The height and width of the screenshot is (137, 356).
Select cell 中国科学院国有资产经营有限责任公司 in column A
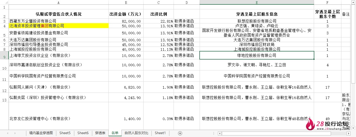pos(59,76)
